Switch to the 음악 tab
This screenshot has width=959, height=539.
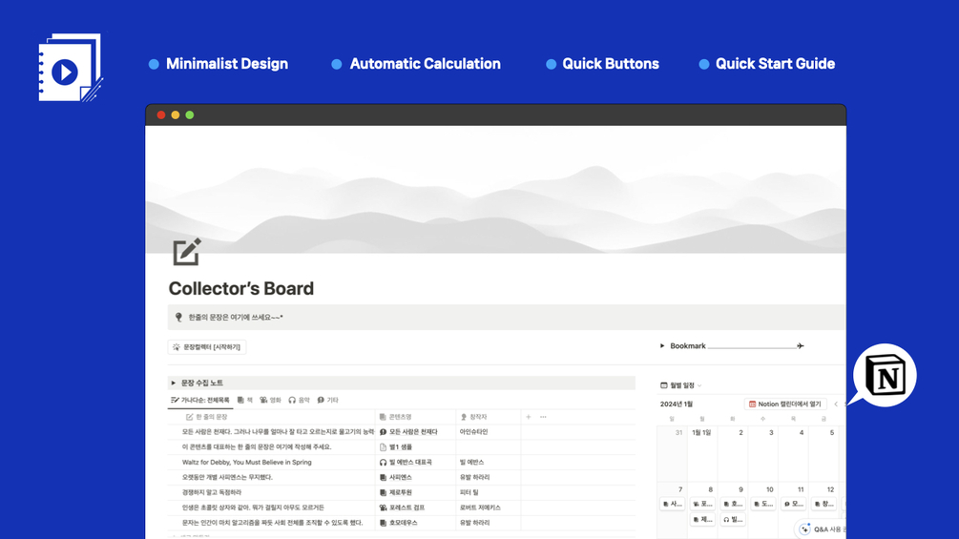pyautogui.click(x=299, y=401)
